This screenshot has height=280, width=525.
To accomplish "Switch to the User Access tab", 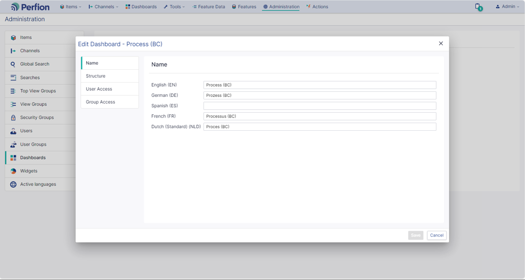I will (110, 89).
